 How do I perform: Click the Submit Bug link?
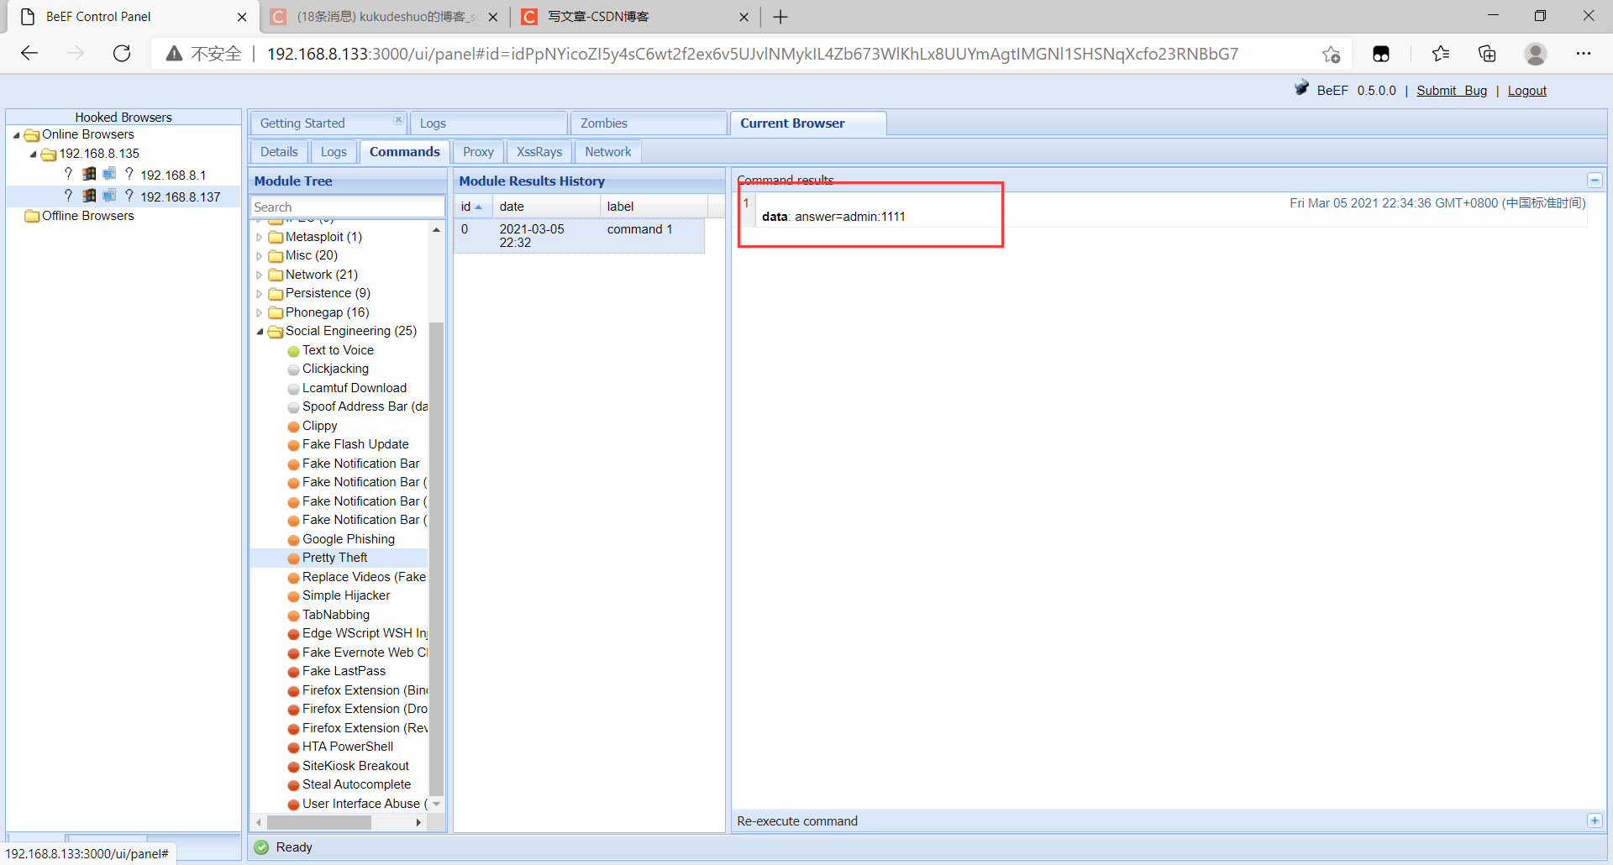click(1452, 91)
